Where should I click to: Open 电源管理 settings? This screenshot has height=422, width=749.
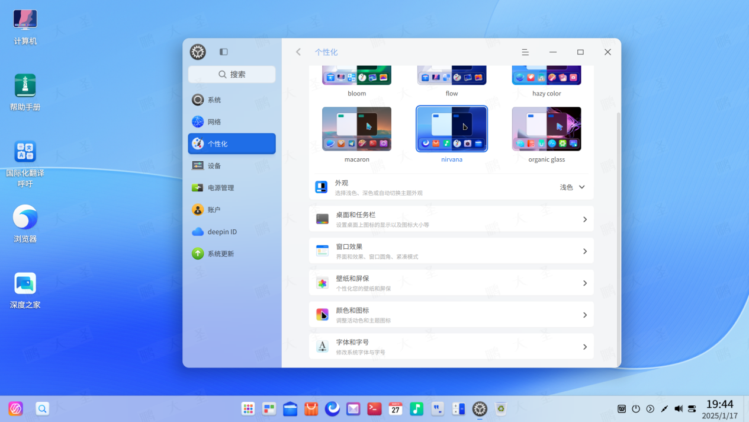[x=232, y=188]
